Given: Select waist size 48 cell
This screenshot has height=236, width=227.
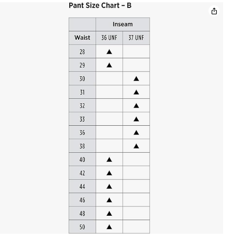Looking at the screenshot, I should [x=82, y=214].
